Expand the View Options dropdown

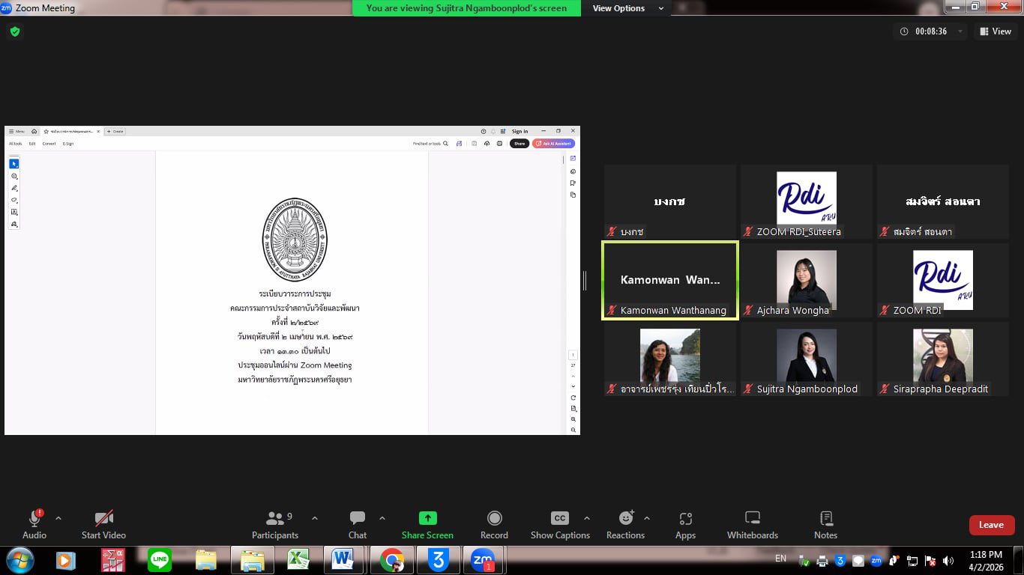(x=627, y=8)
